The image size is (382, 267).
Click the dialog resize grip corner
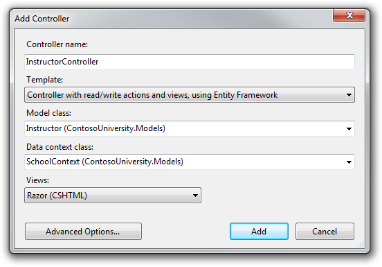pyautogui.click(x=361, y=245)
